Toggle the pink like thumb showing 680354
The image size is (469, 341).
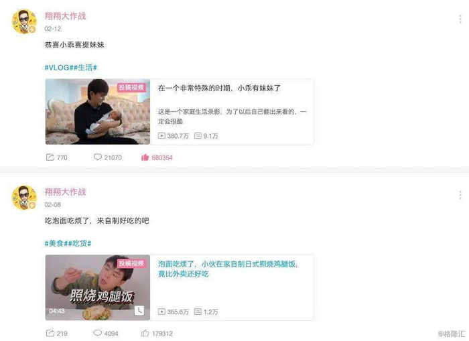coord(145,157)
